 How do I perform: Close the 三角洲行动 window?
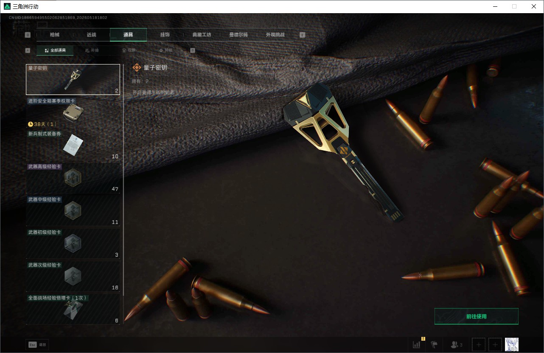point(534,6)
